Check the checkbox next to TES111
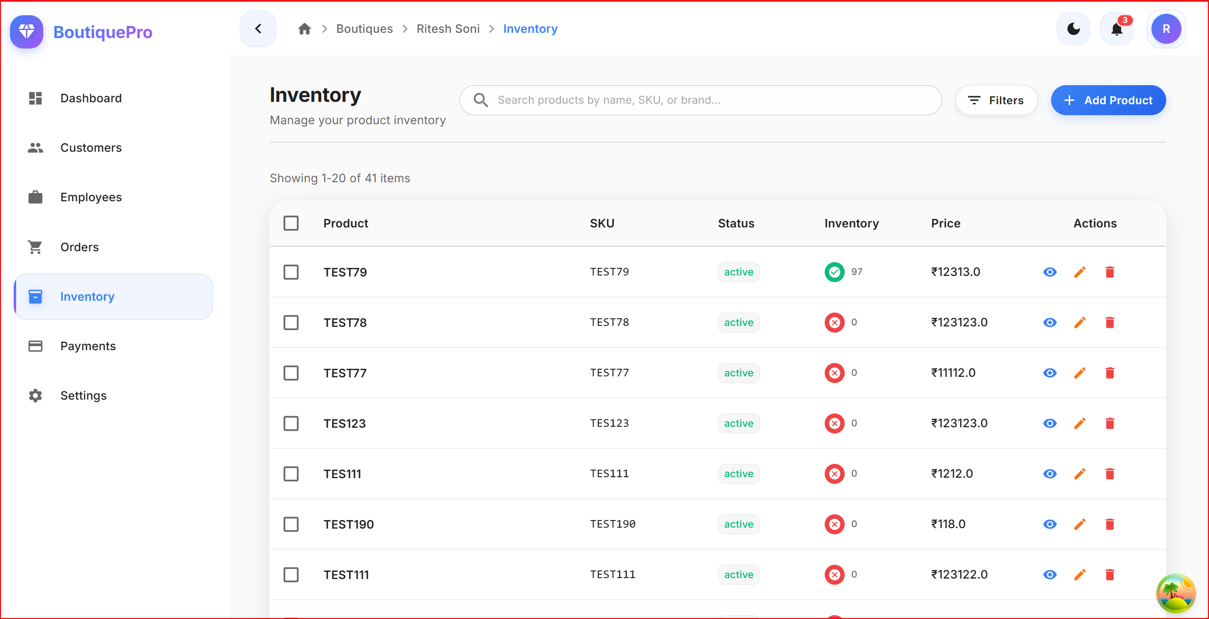The image size is (1209, 619). tap(291, 474)
